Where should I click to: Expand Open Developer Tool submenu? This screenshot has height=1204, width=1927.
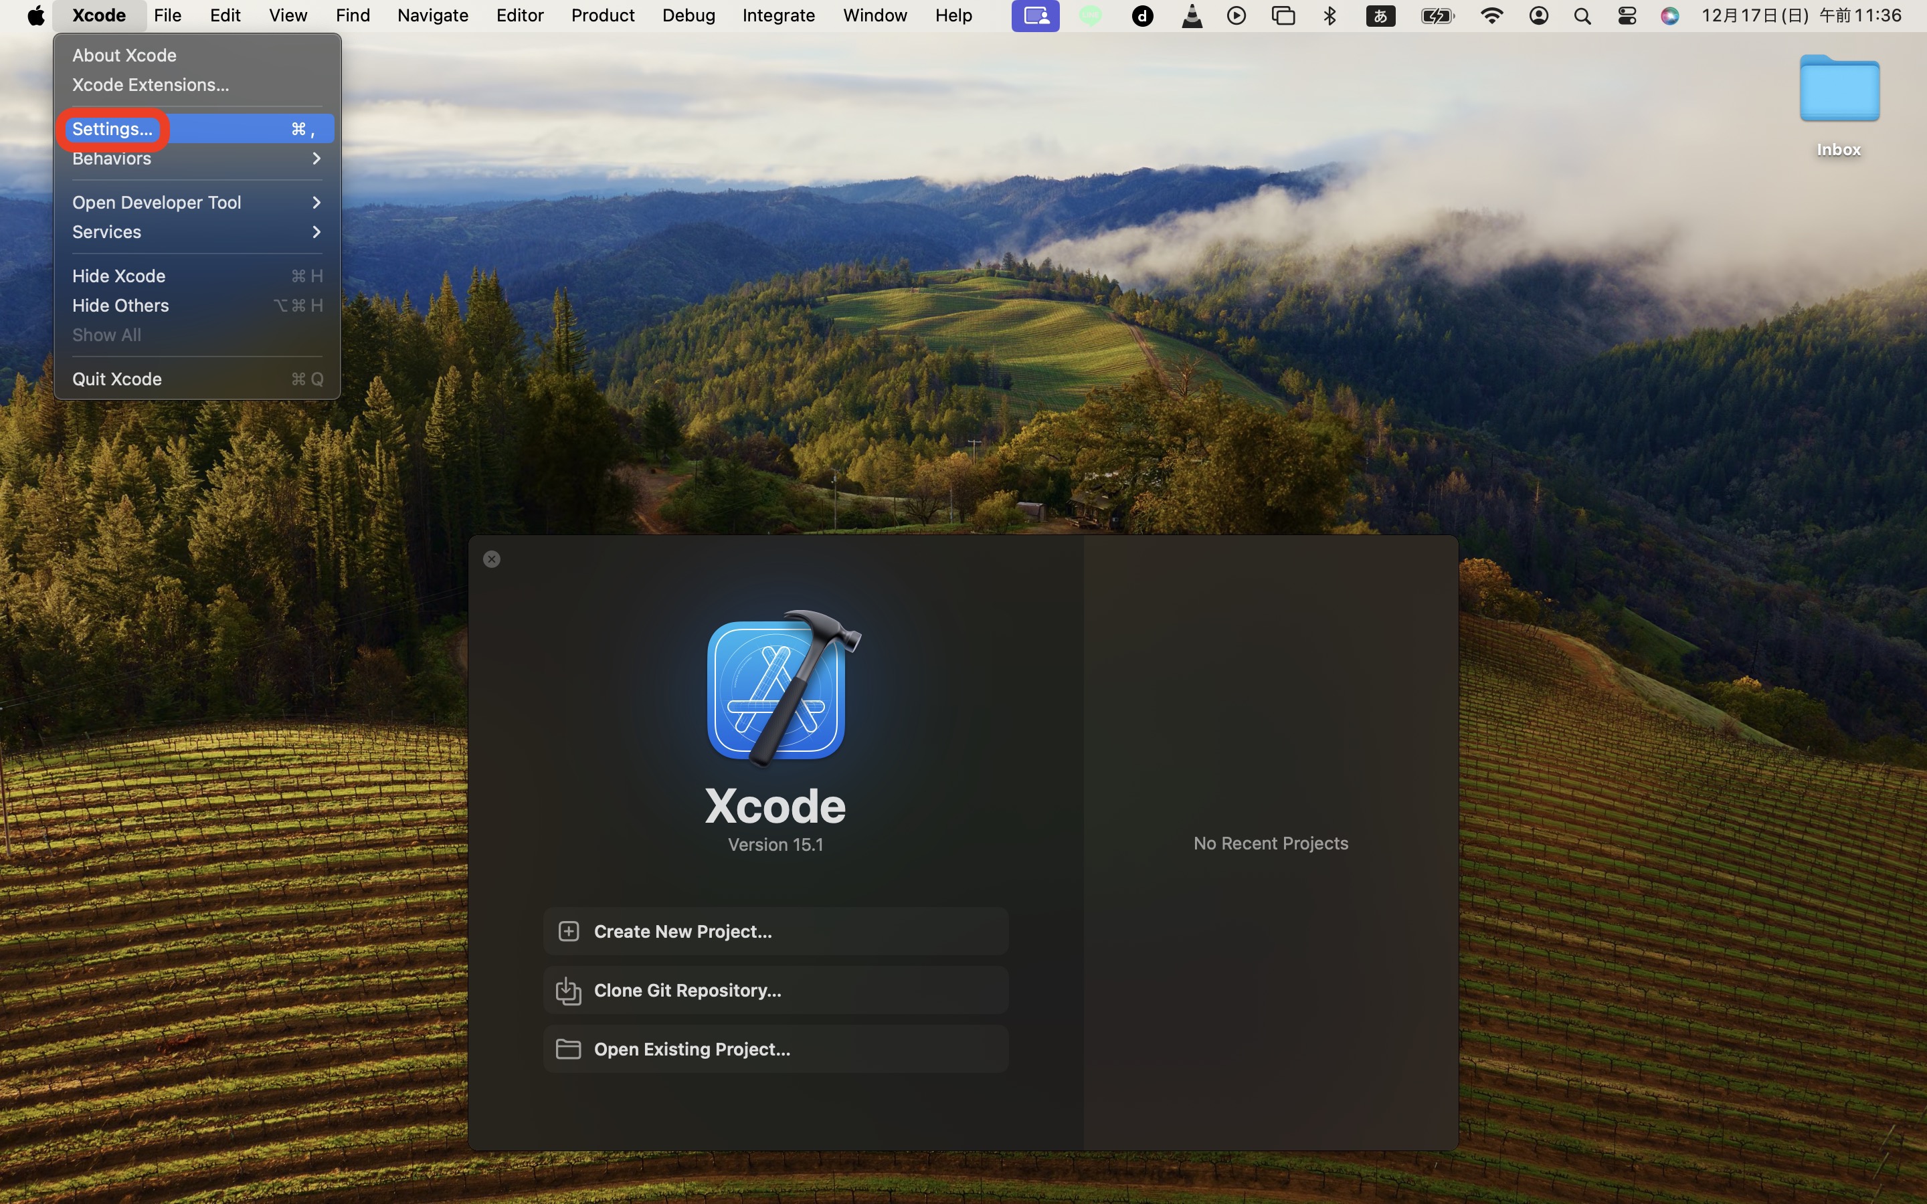coord(197,202)
